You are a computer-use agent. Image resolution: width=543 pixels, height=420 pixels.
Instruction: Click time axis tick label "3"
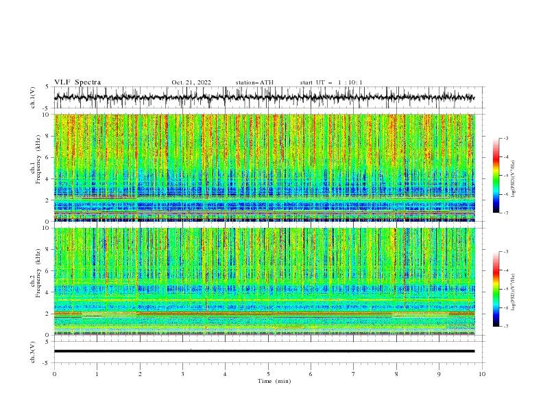182,374
